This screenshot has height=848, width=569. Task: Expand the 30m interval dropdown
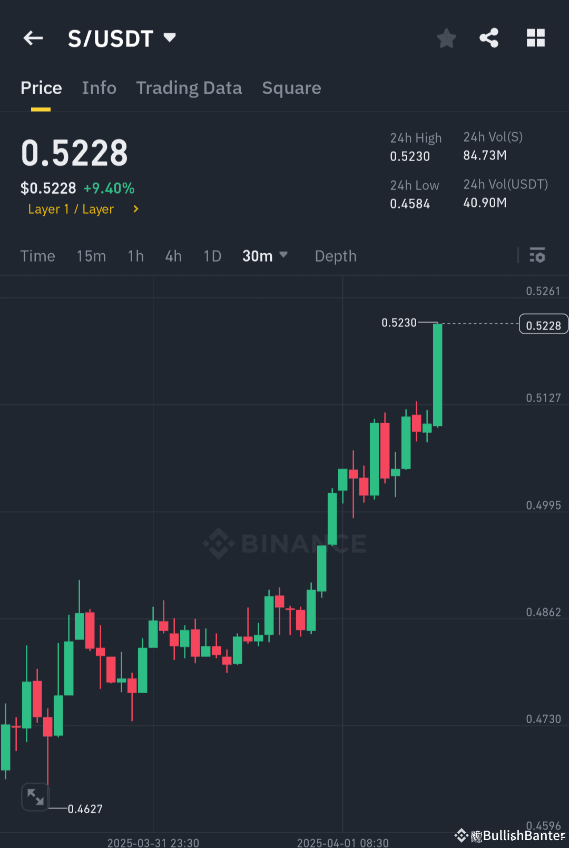(x=265, y=256)
